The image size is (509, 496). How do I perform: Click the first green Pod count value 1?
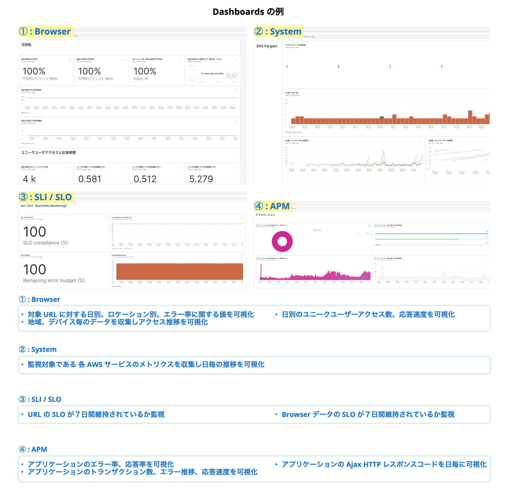click(287, 67)
